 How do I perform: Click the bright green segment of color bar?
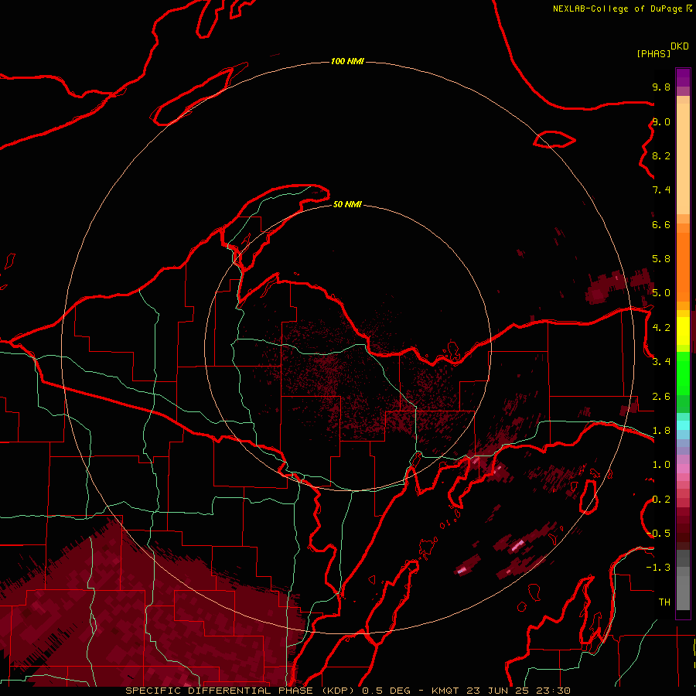point(683,375)
